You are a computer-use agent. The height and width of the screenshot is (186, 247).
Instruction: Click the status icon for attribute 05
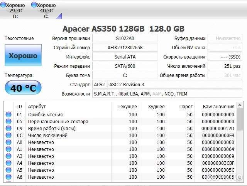8,121
